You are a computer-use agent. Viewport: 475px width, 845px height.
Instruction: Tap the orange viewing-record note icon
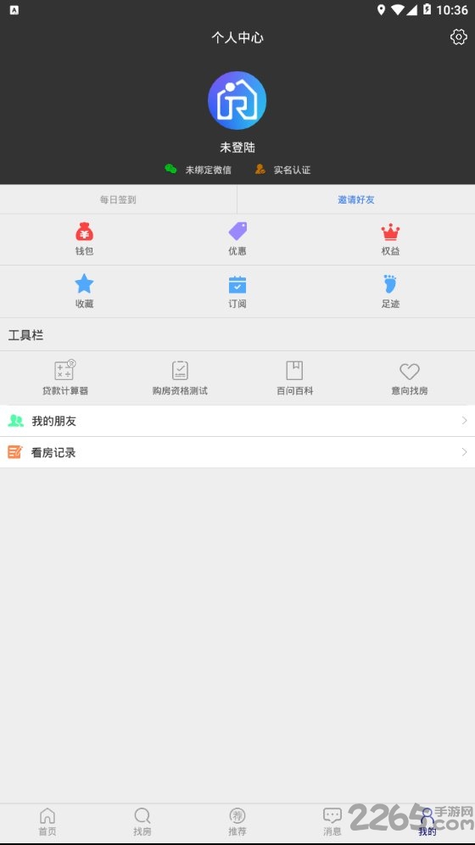[15, 451]
